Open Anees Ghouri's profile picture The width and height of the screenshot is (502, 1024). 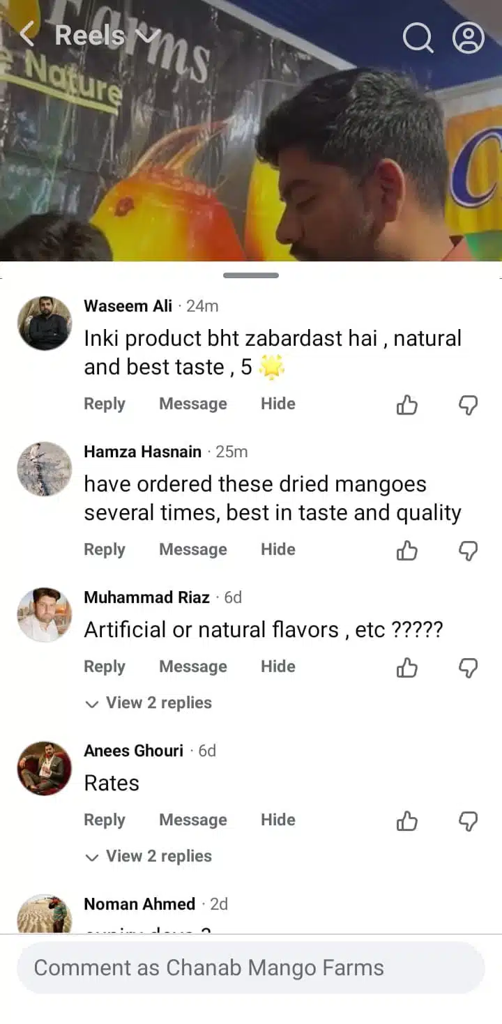(44, 768)
